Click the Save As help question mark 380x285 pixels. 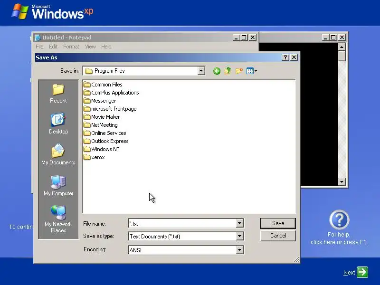(285, 57)
